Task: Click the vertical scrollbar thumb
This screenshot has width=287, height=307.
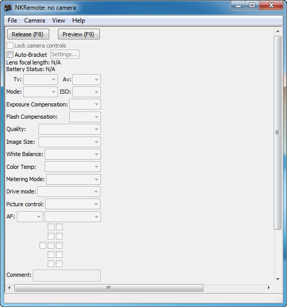Action: point(278,133)
